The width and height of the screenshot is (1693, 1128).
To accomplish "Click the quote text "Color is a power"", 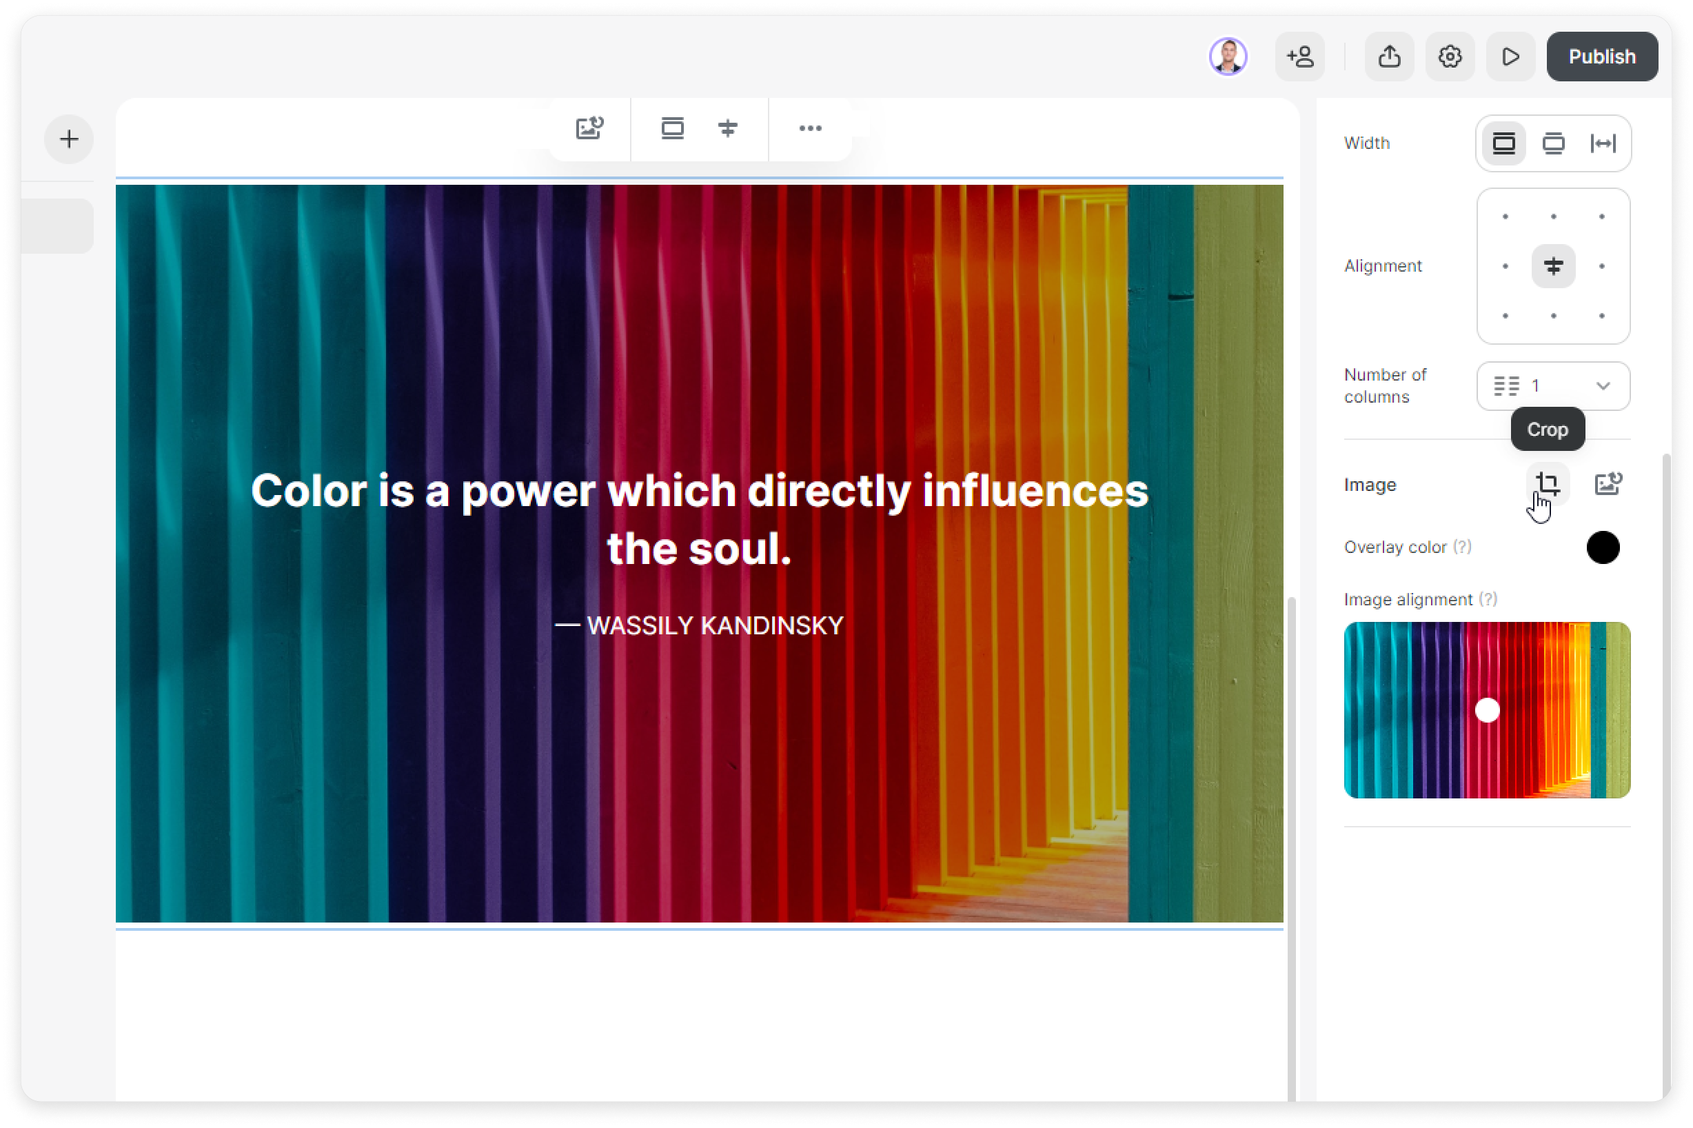I will [422, 491].
